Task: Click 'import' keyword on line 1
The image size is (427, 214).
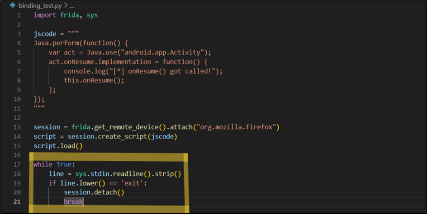Action: point(45,15)
